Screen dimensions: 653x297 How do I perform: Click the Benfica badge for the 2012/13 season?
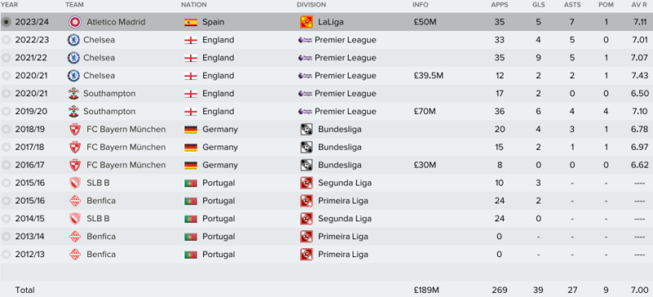tap(75, 254)
